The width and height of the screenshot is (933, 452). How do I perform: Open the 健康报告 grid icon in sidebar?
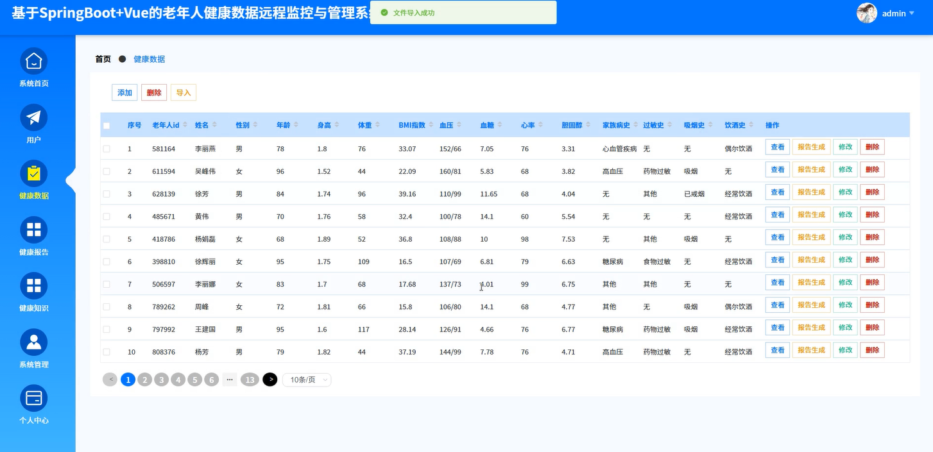pos(33,228)
